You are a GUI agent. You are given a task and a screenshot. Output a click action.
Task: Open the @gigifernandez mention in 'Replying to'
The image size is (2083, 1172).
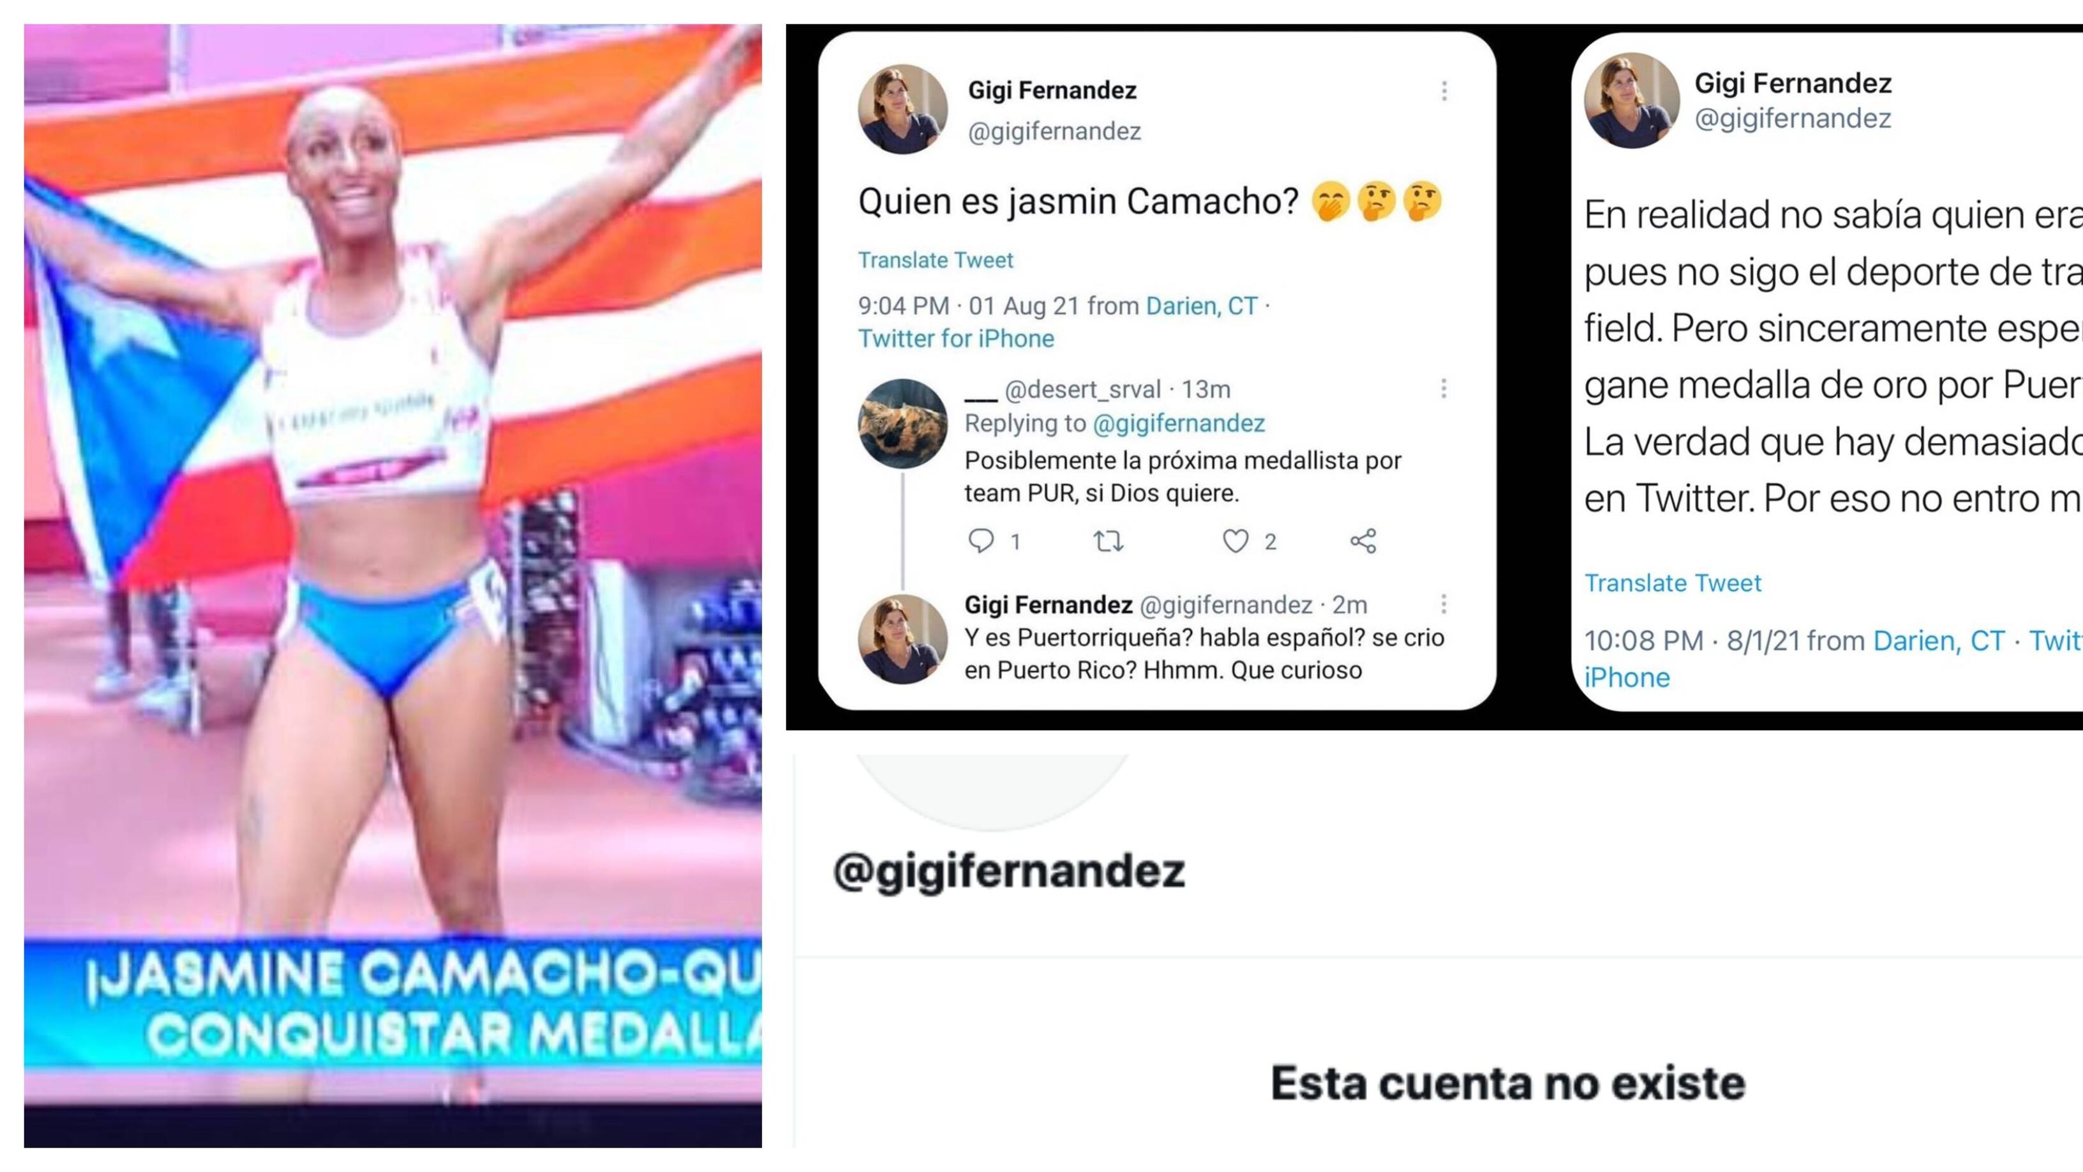coord(1178,423)
